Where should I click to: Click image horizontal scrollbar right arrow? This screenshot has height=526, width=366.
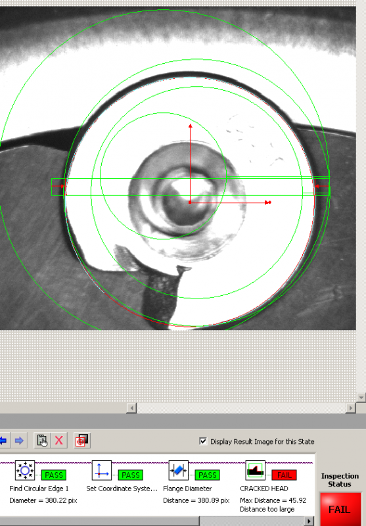(351, 408)
